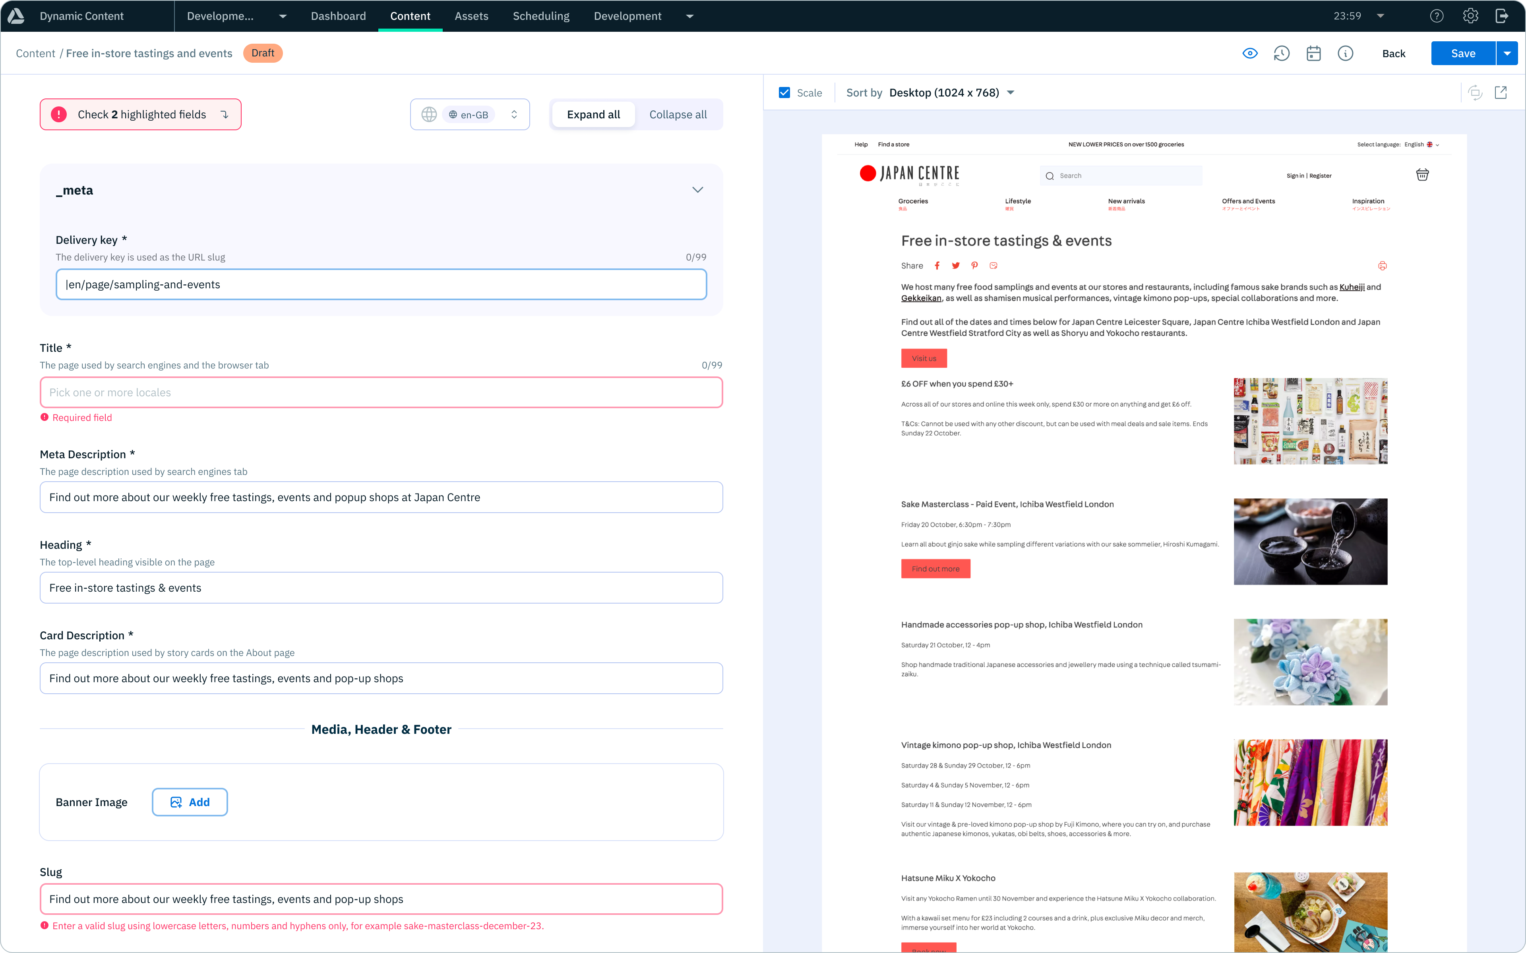Open the Development menu dropdown arrow

[x=690, y=16]
